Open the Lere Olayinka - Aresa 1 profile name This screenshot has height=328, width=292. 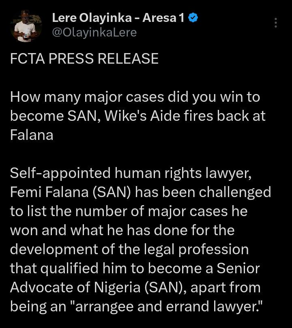(118, 18)
